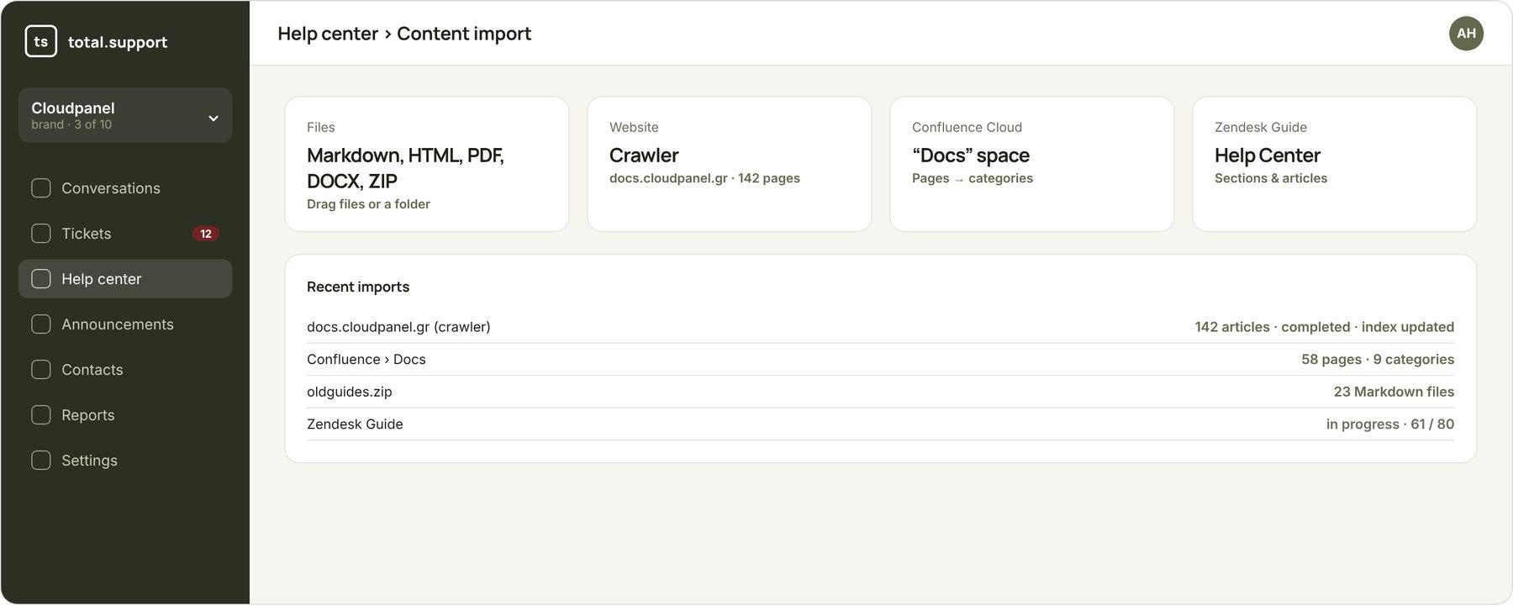
Task: Choose the Confluence Cloud Docs space card
Action: coord(1032,164)
